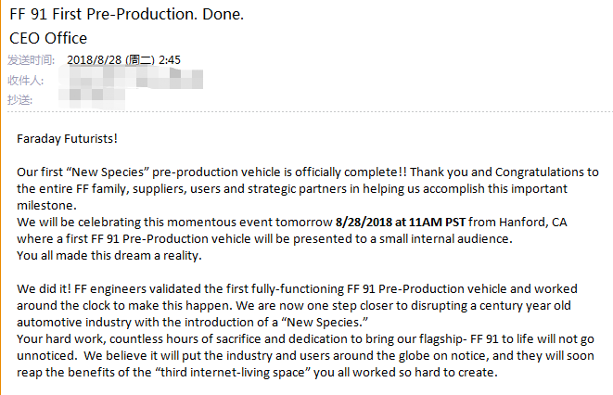Click the line "You all made this dream a reality."

pyautogui.click(x=109, y=256)
